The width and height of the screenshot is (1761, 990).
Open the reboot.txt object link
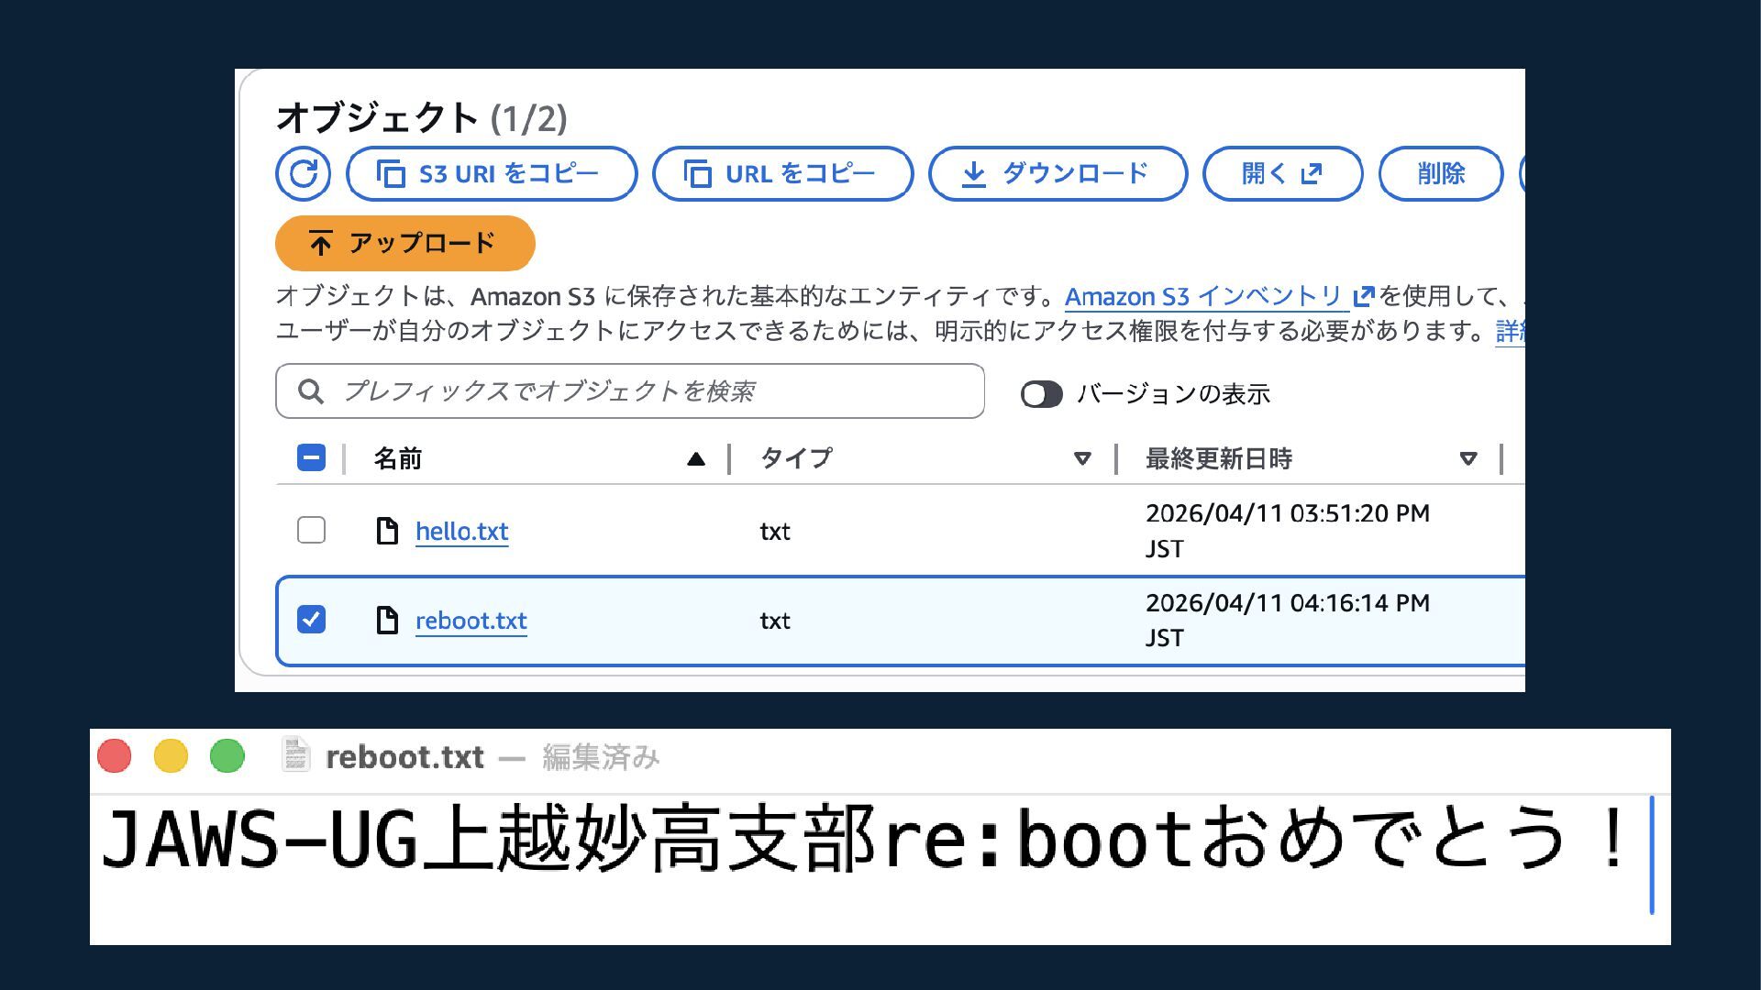[x=471, y=621]
